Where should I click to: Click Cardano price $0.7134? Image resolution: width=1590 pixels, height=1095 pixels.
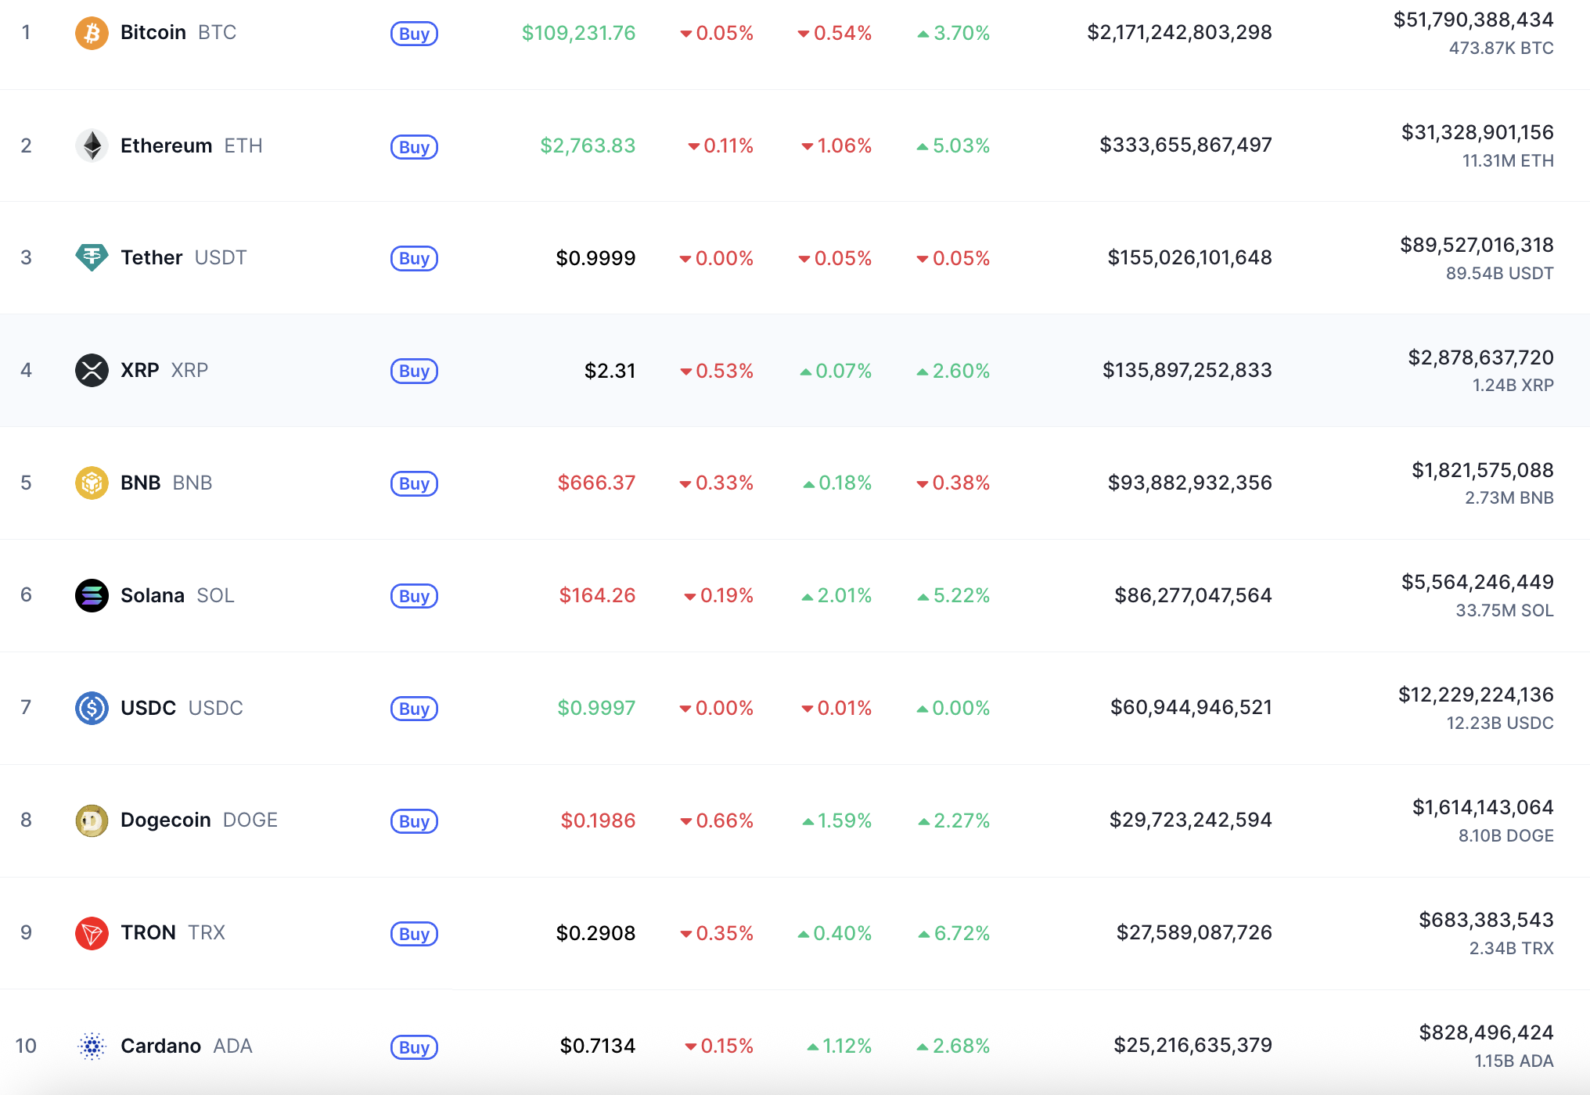598,1046
